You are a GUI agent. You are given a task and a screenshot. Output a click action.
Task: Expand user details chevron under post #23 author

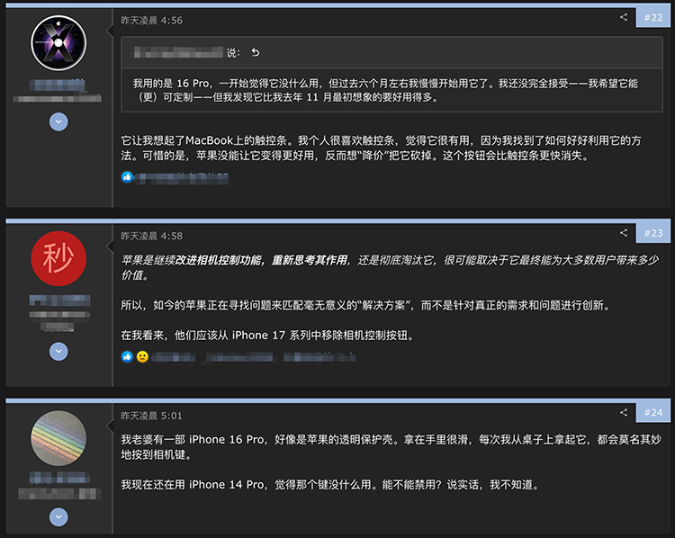pos(58,352)
